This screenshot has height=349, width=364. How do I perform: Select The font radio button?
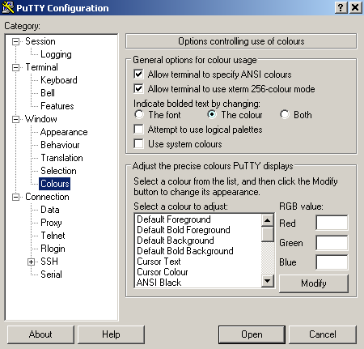coord(139,114)
